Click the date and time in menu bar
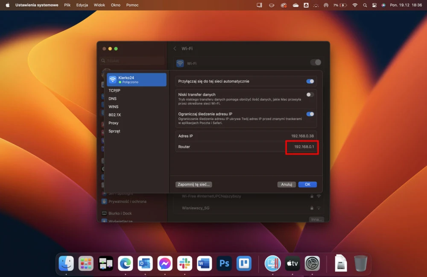Image resolution: width=427 pixels, height=277 pixels. (x=406, y=5)
